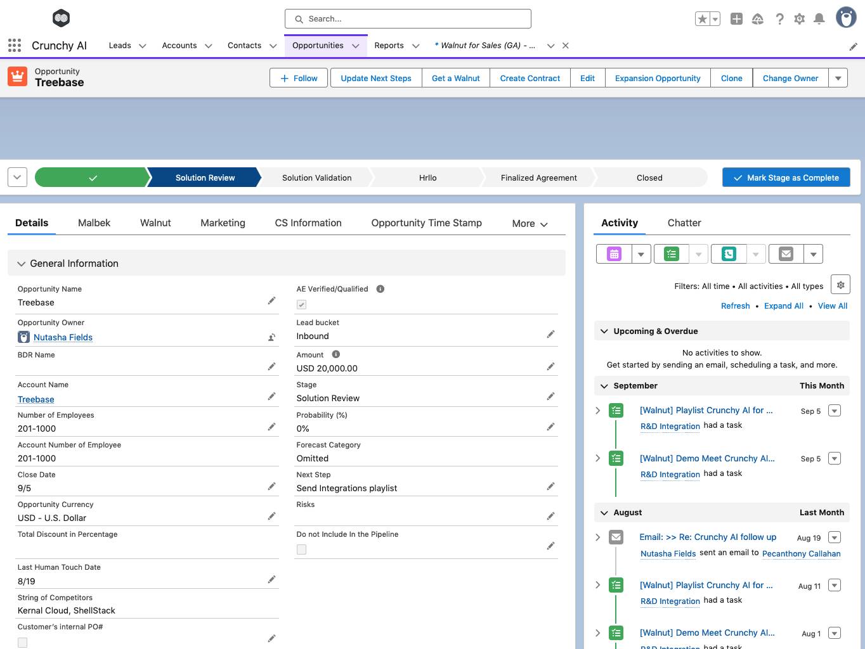Screen dimensions: 865x649
Task: Expand the path details chevron button
Action: click(x=17, y=177)
